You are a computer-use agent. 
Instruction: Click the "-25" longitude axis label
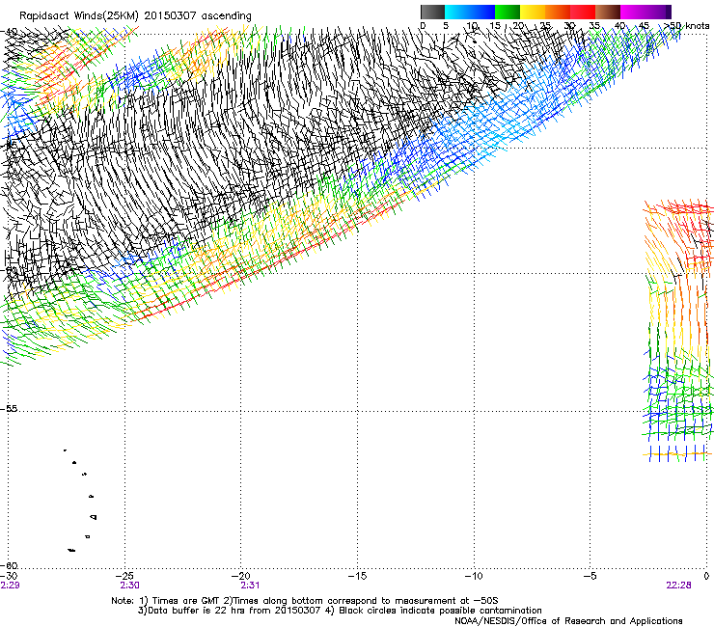[x=125, y=576]
